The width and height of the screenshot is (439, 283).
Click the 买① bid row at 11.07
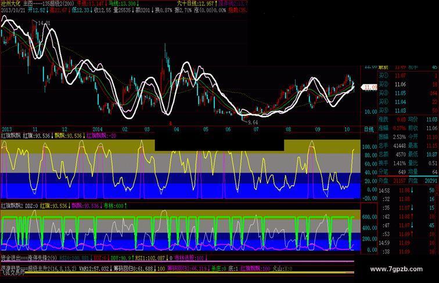click(x=408, y=76)
